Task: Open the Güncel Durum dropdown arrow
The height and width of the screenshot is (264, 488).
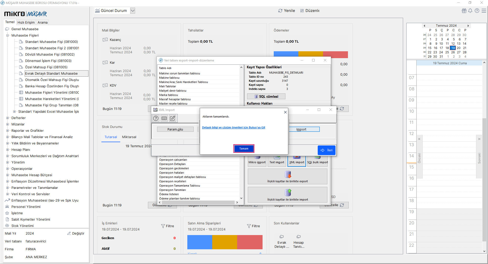Action: [x=132, y=11]
